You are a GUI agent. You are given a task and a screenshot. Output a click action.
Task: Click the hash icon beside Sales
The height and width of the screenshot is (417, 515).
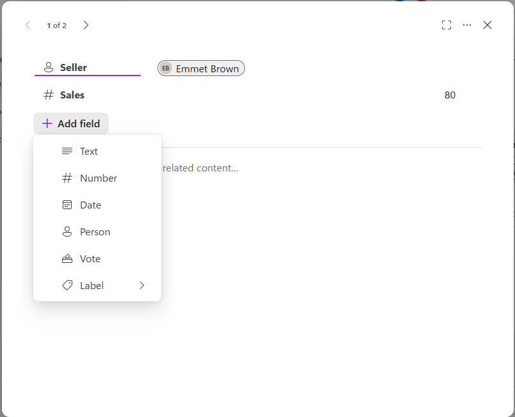(49, 95)
